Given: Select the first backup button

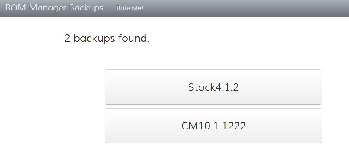Looking at the screenshot, I should [213, 87].
